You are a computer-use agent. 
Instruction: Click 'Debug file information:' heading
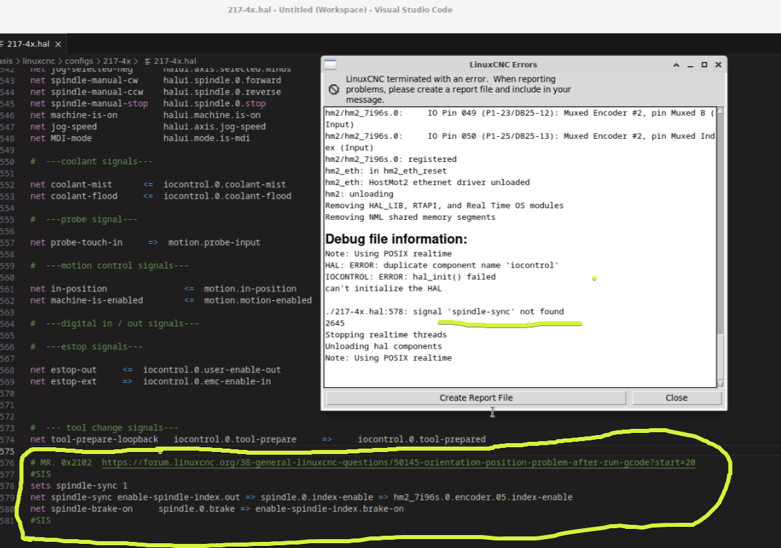click(396, 239)
